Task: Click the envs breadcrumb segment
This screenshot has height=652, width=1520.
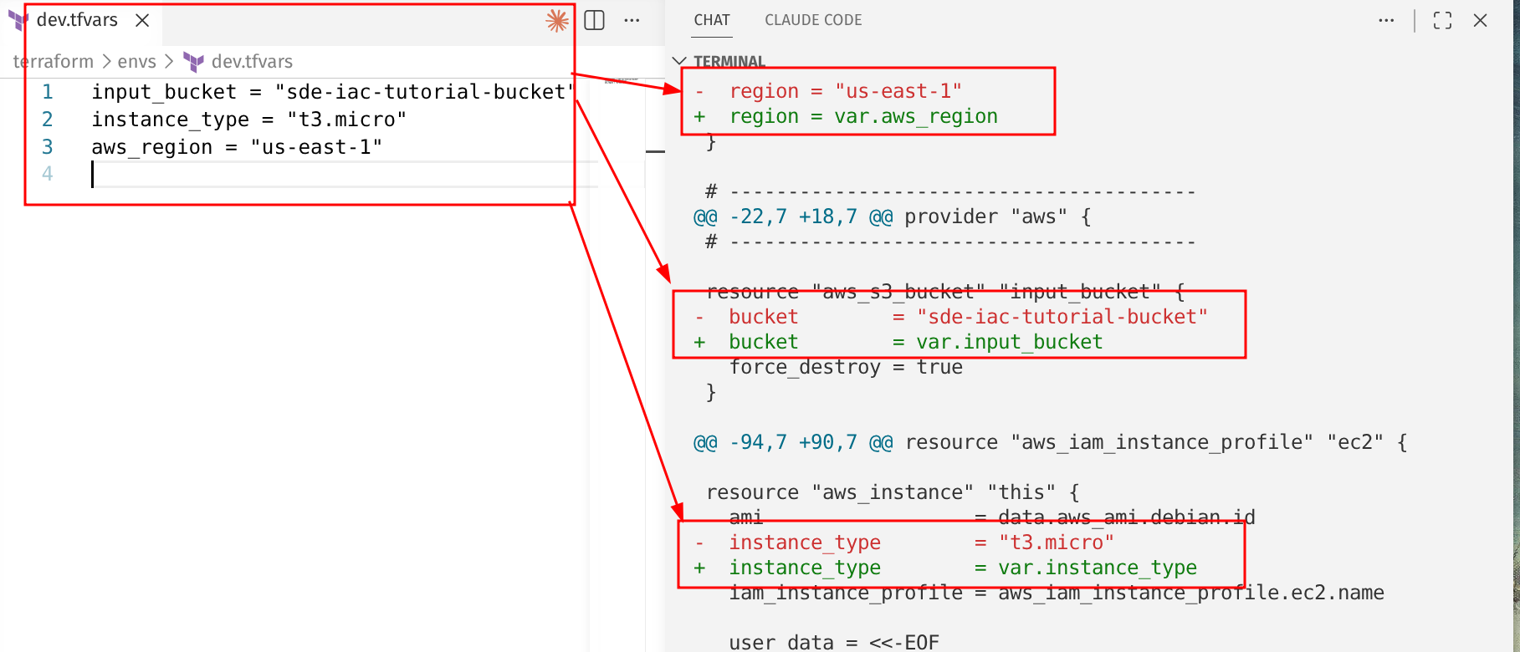Action: [x=136, y=62]
